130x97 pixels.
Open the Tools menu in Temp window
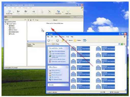point(67,37)
